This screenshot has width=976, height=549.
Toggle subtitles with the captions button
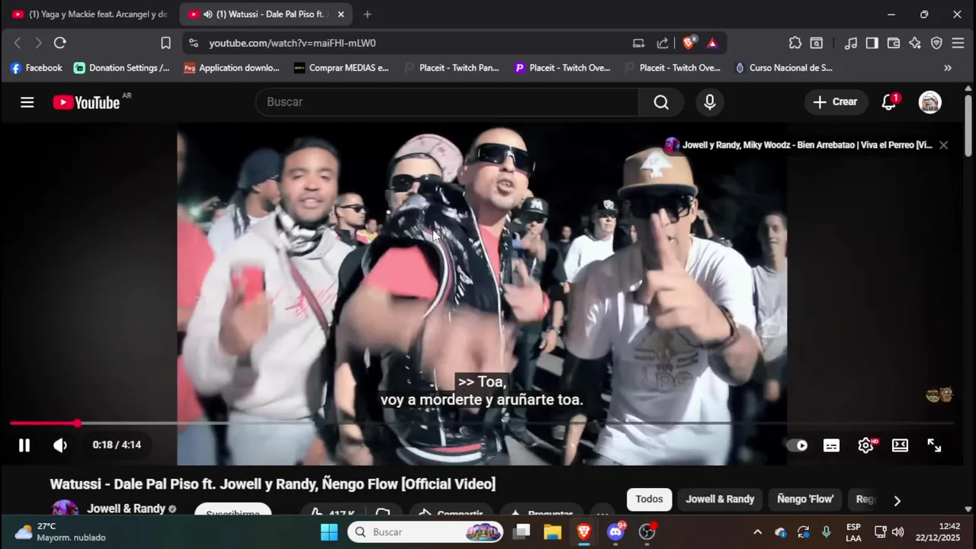pos(831,445)
